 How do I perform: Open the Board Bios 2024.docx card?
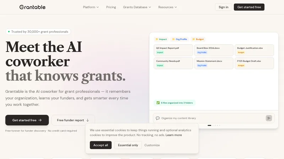tap(214, 50)
